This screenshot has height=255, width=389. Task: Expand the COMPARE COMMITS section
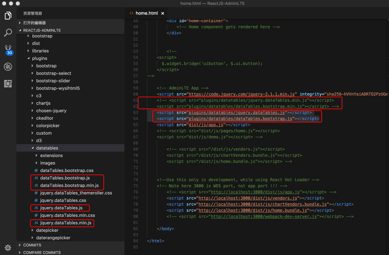pyautogui.click(x=42, y=252)
